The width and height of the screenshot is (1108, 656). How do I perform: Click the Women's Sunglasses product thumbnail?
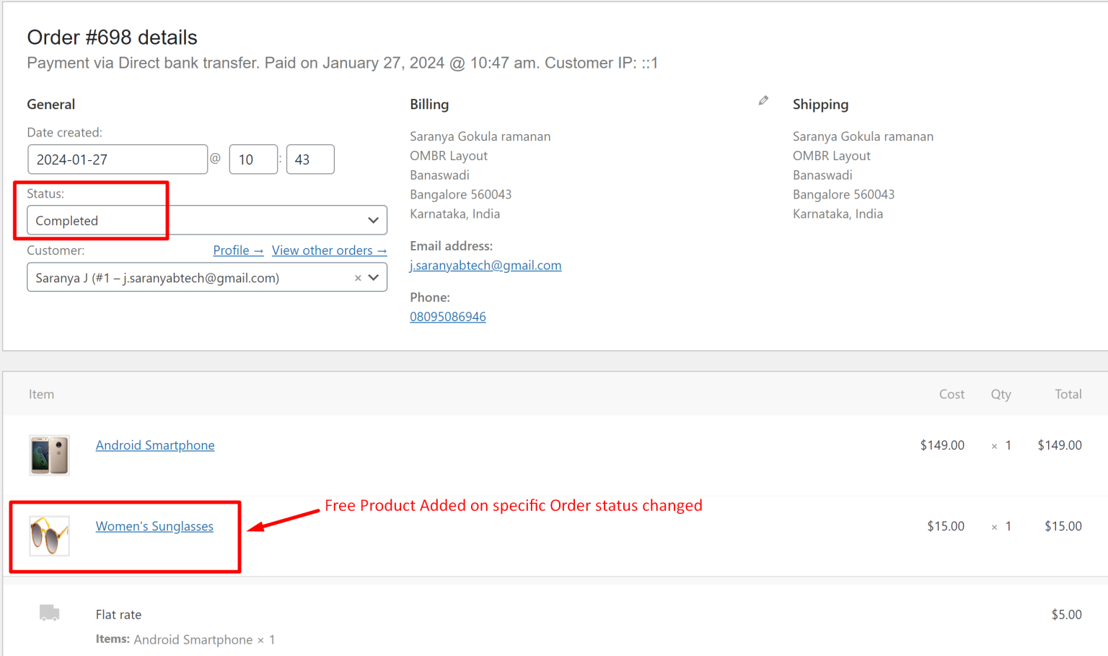[48, 536]
